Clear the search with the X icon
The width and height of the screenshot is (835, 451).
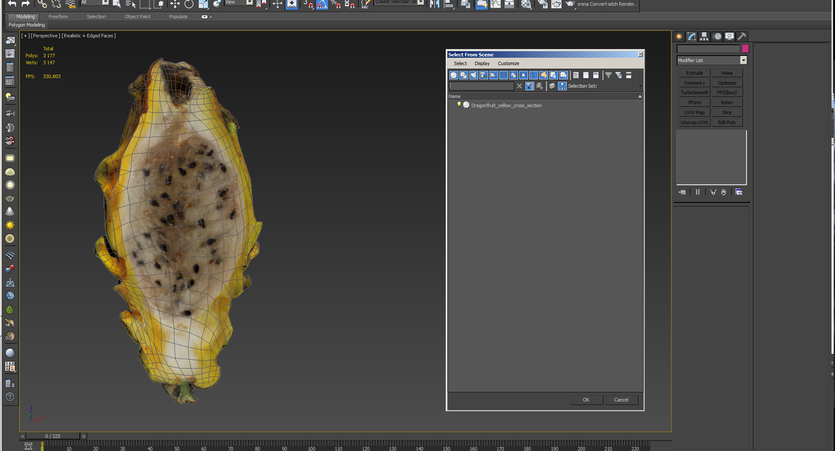coord(519,86)
